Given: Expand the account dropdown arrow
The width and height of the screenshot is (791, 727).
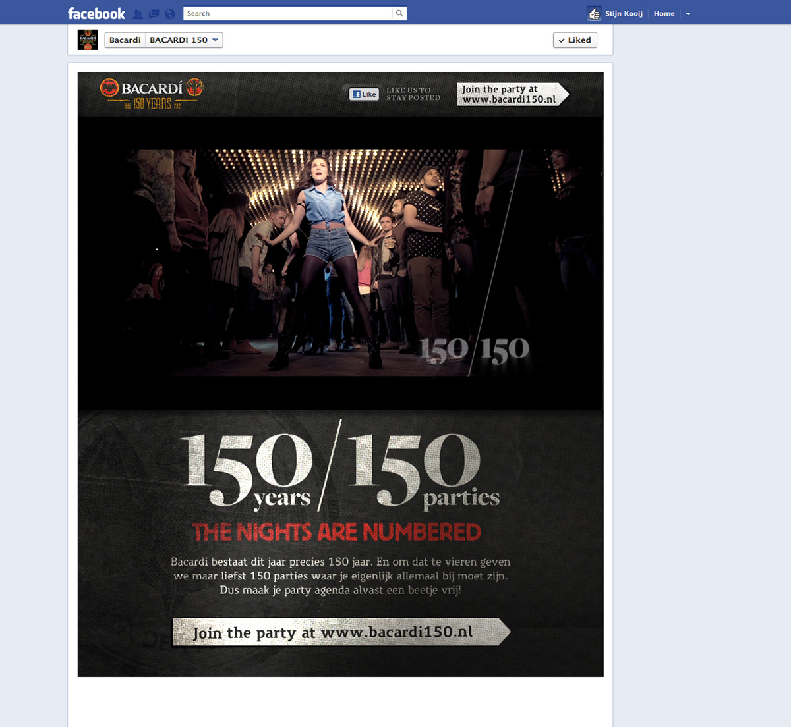Looking at the screenshot, I should coord(688,14).
